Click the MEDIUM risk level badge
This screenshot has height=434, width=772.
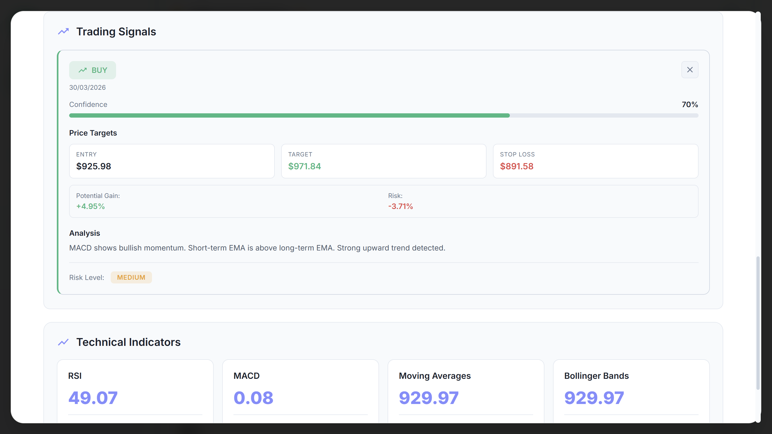[x=131, y=277]
